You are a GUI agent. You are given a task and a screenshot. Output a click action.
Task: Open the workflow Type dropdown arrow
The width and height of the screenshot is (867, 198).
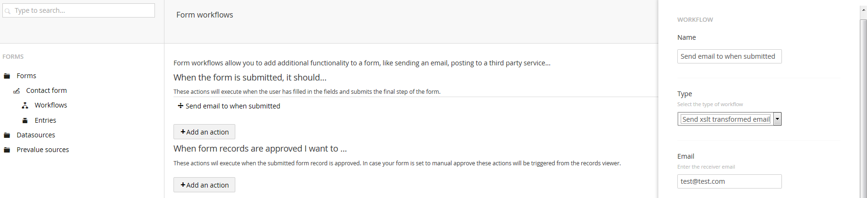point(777,119)
